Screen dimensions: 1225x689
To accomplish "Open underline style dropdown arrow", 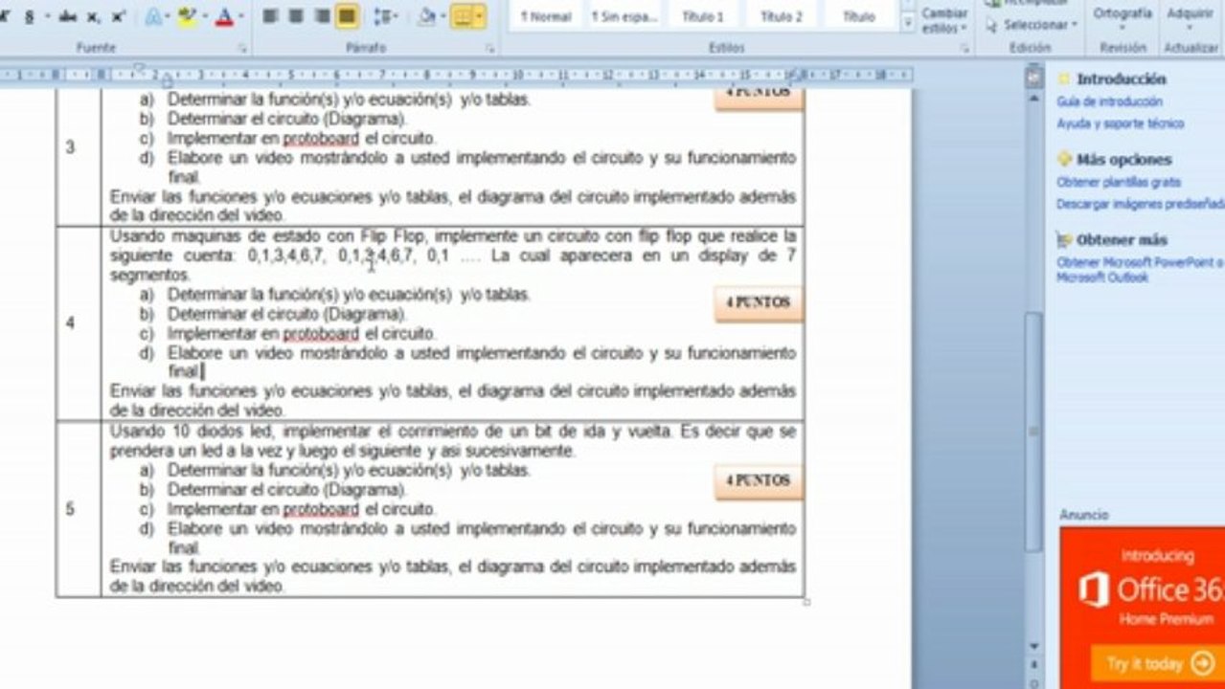I will click(x=46, y=17).
